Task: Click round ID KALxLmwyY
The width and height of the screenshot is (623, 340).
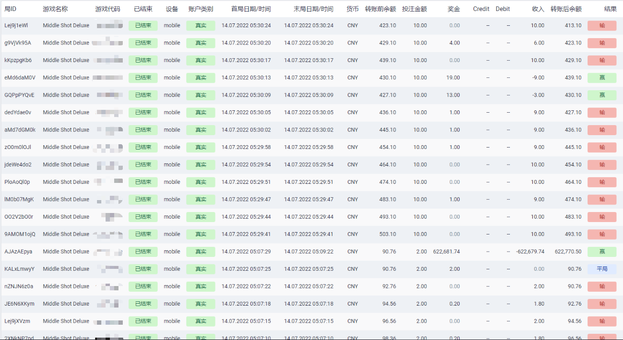Action: [x=19, y=269]
